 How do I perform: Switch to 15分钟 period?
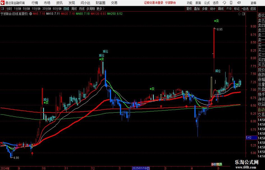point(36,9)
